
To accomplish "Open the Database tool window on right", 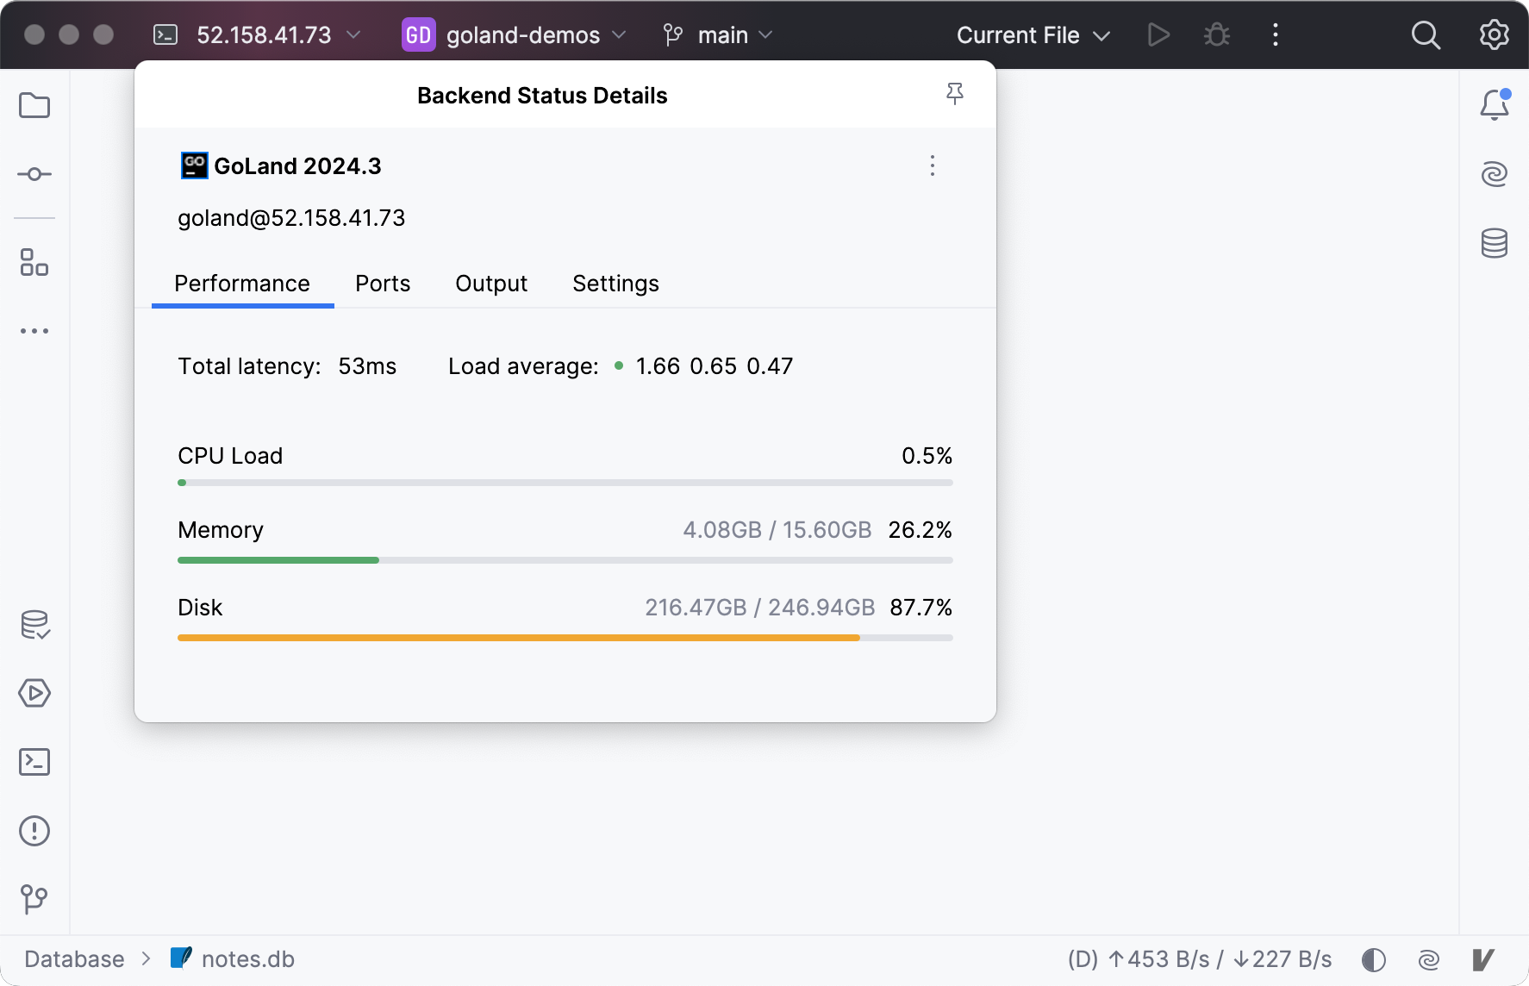I will (x=1495, y=244).
